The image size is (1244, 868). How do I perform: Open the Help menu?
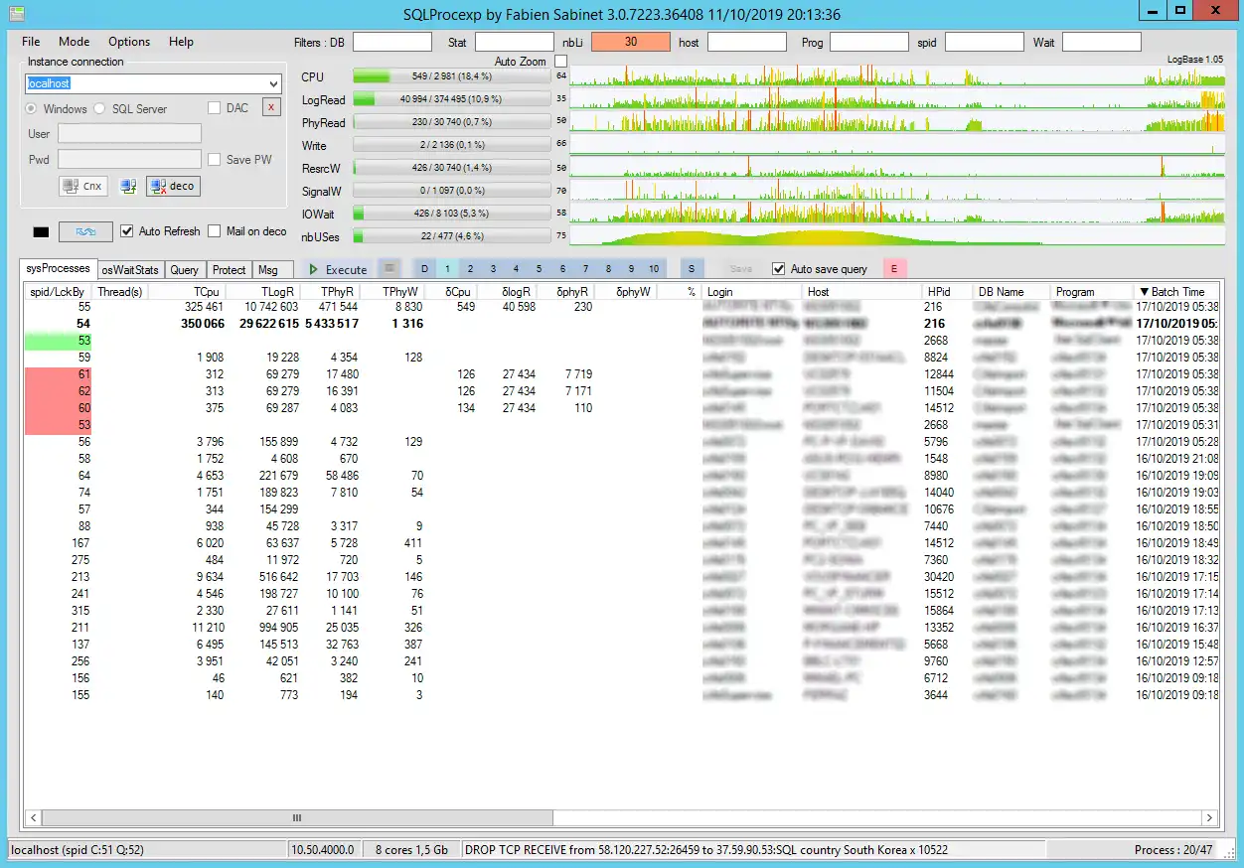coord(181,42)
